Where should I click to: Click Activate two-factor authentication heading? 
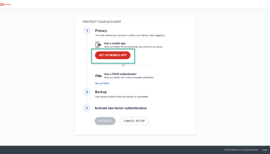coord(121,108)
